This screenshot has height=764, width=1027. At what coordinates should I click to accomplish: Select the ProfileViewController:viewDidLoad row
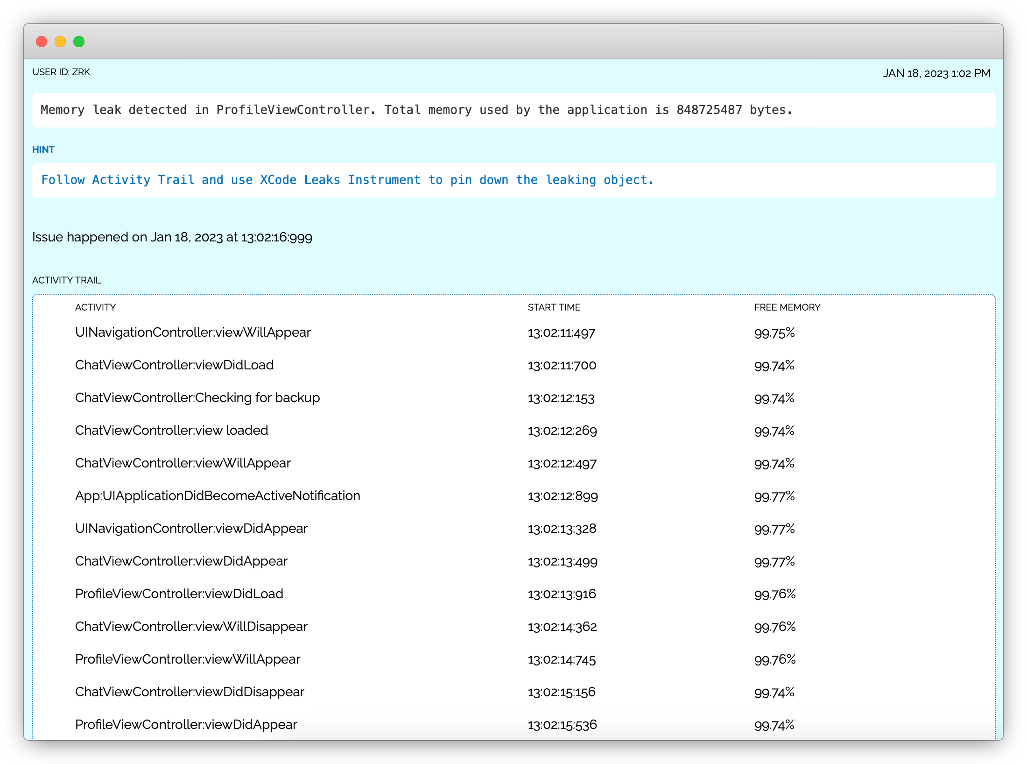click(x=179, y=594)
